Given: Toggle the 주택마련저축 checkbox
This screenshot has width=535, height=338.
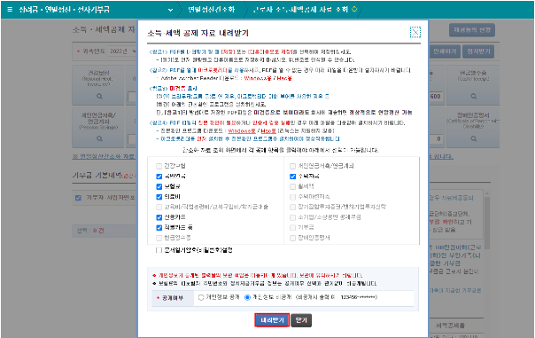Looking at the screenshot, I should pyautogui.click(x=292, y=197).
